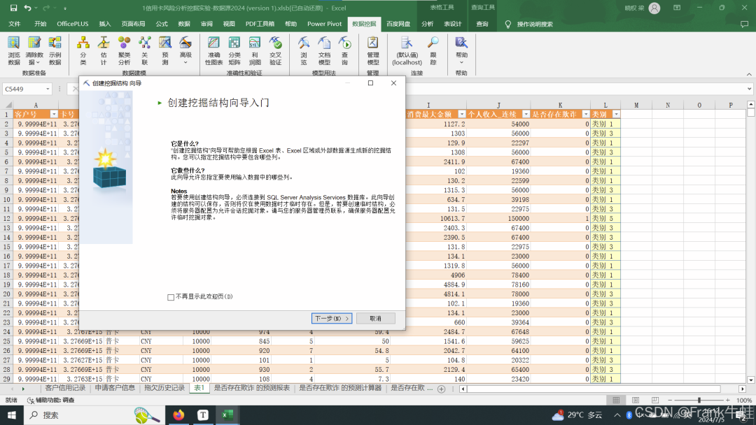This screenshot has height=425, width=756.
Task: Click the 预测 (Forecast) icon
Action: [165, 50]
